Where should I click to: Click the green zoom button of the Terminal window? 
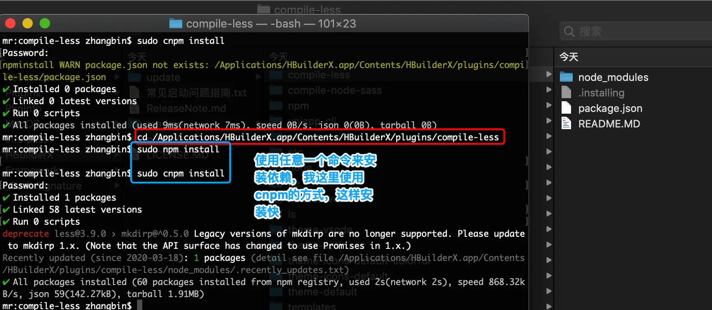click(x=45, y=23)
